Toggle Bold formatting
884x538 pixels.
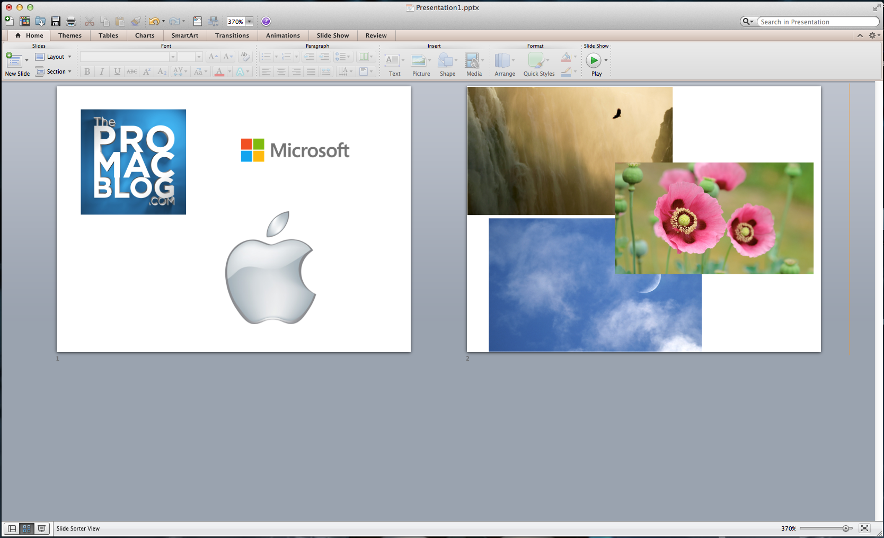pos(87,71)
